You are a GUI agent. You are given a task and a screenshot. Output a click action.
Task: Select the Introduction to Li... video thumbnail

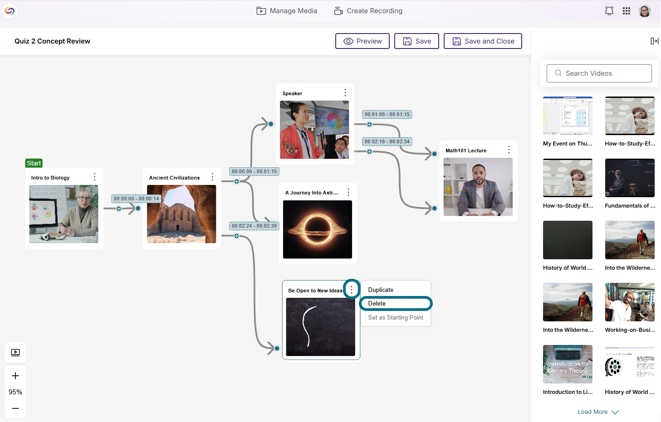[568, 364]
